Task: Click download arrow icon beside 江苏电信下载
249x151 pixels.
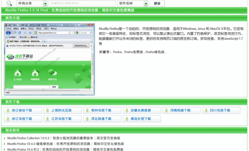Action: (47, 119)
